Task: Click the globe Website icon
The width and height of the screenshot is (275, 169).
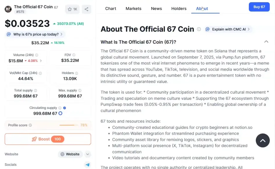Action: pyautogui.click(x=62, y=154)
